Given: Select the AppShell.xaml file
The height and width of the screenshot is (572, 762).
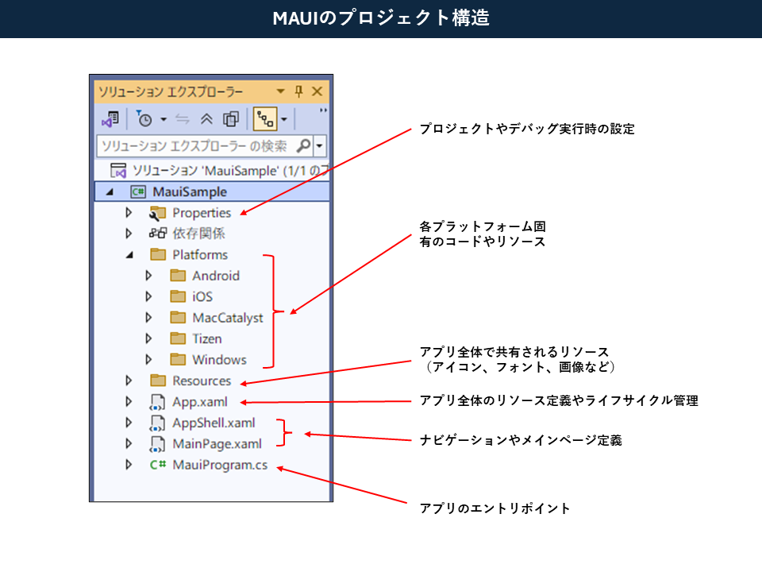Looking at the screenshot, I should click(214, 423).
